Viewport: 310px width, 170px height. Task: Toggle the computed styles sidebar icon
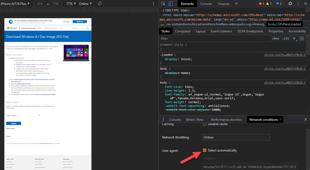pyautogui.click(x=302, y=39)
